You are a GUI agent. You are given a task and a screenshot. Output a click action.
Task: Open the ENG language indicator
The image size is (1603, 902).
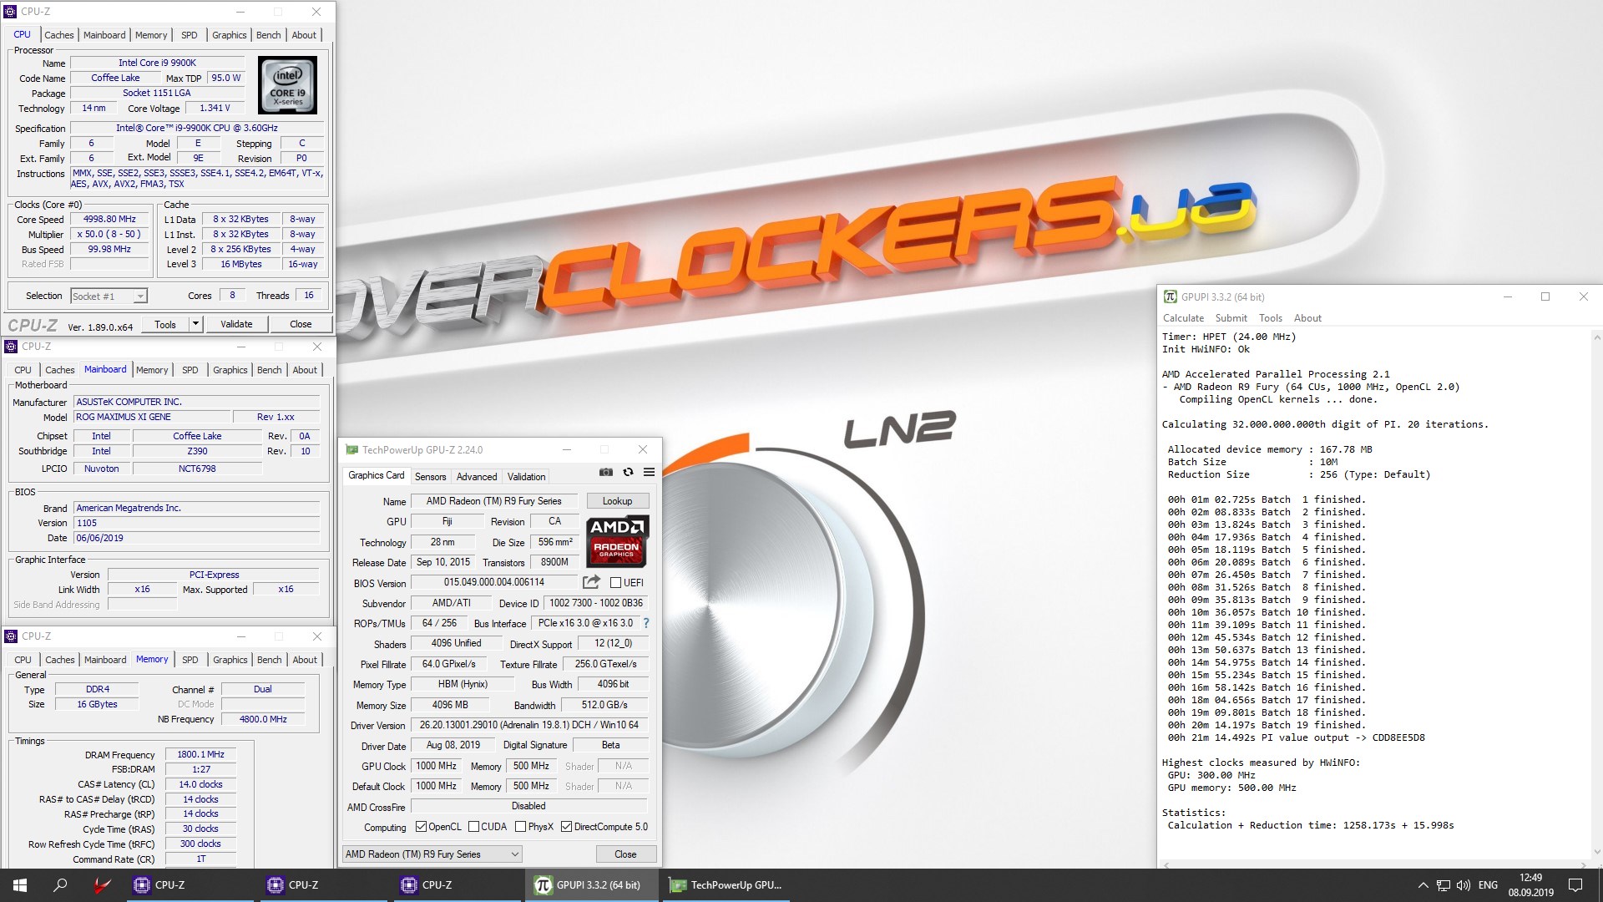1488,885
